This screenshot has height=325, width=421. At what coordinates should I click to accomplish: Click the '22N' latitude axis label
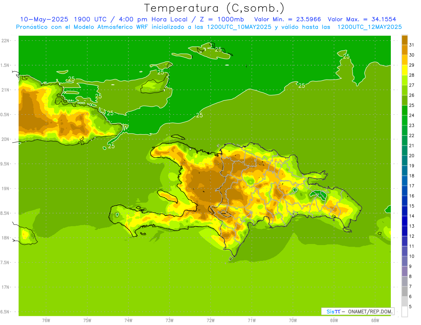pyautogui.click(x=6, y=41)
